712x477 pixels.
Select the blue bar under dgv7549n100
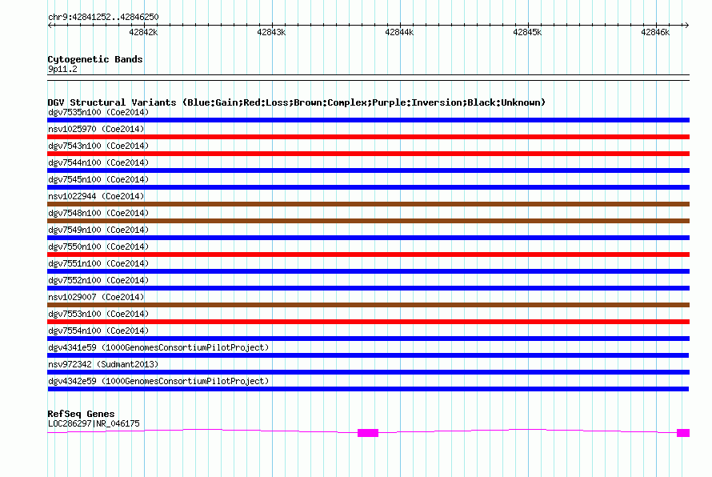click(368, 238)
